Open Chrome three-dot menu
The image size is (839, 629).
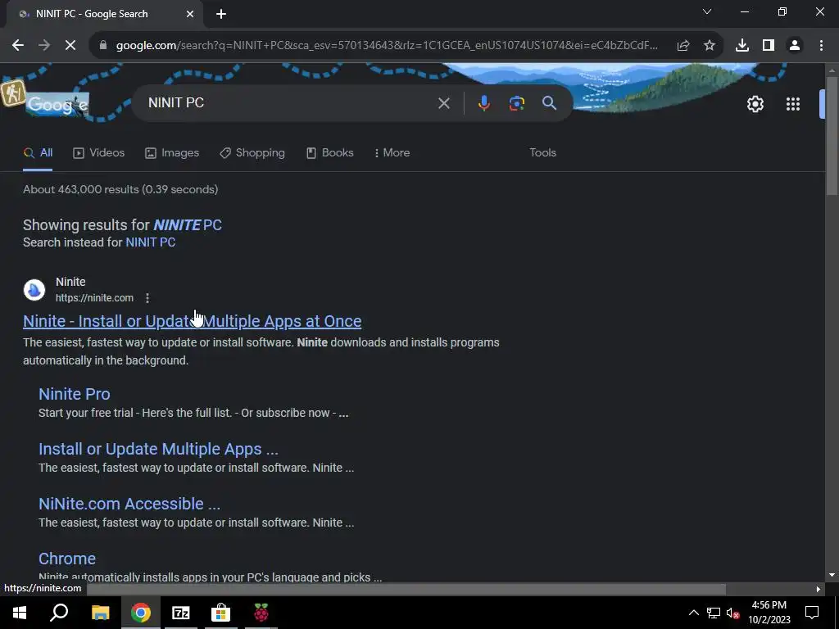(821, 46)
